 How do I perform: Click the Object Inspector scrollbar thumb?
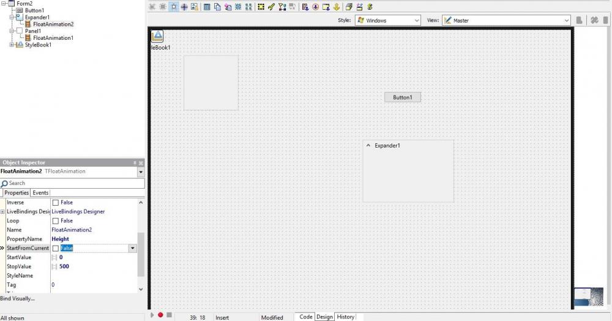[141, 255]
